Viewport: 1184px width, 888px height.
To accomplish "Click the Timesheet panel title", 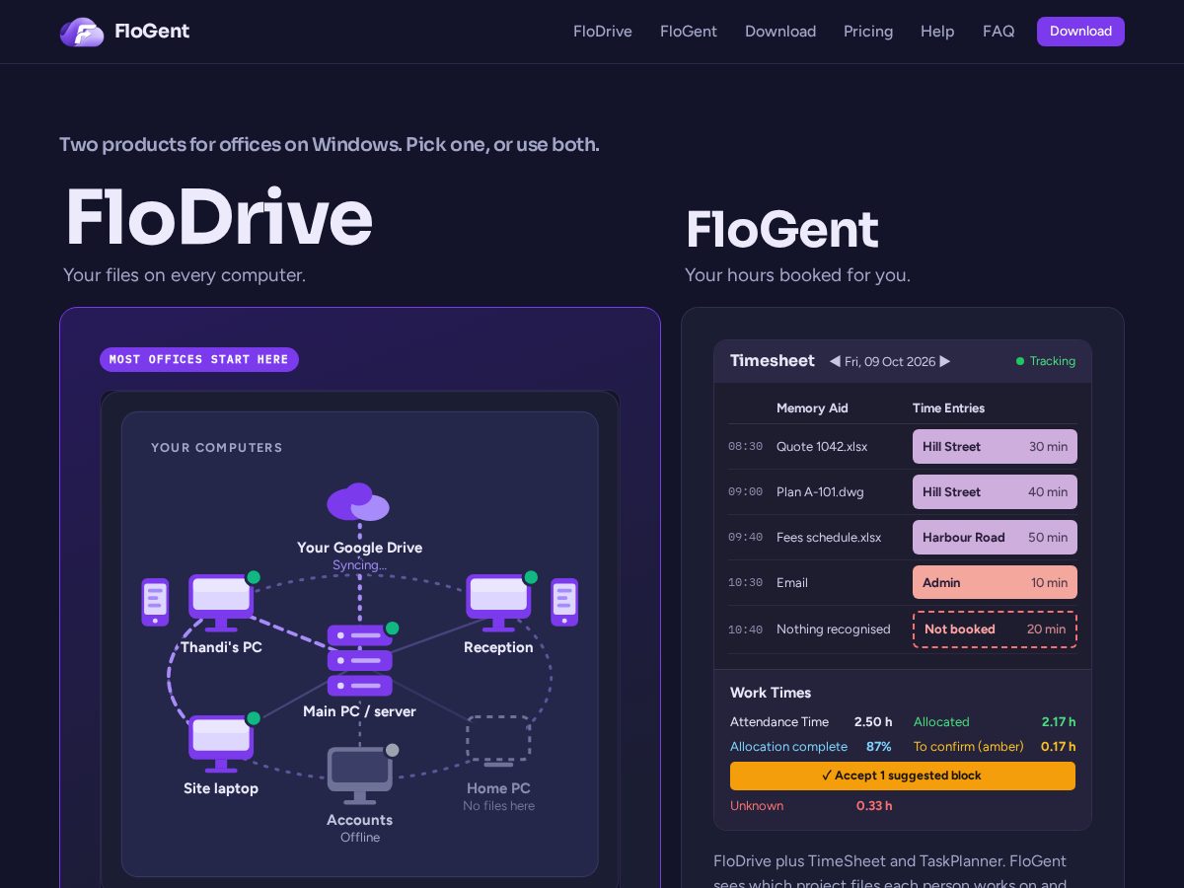I will pyautogui.click(x=773, y=361).
